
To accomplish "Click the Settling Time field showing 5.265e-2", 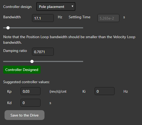I will [x=108, y=18].
